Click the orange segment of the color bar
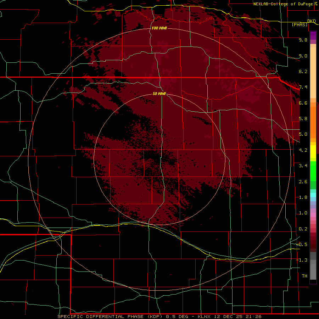 pos(313,122)
